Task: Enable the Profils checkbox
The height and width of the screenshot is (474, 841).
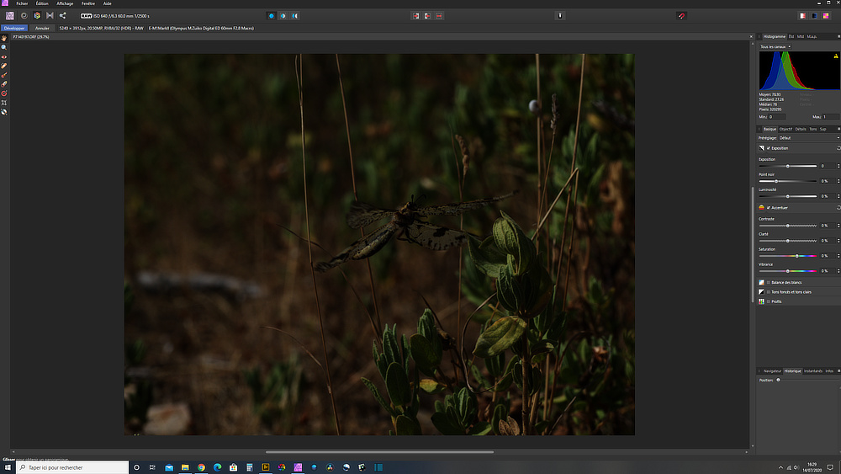Action: [x=768, y=301]
